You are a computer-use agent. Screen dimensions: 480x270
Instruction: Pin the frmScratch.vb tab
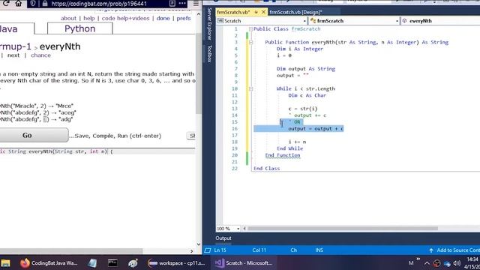pos(256,12)
